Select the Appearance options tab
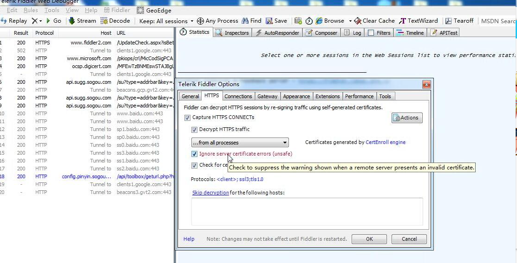Screen dimensions: 517x263 pos(296,96)
